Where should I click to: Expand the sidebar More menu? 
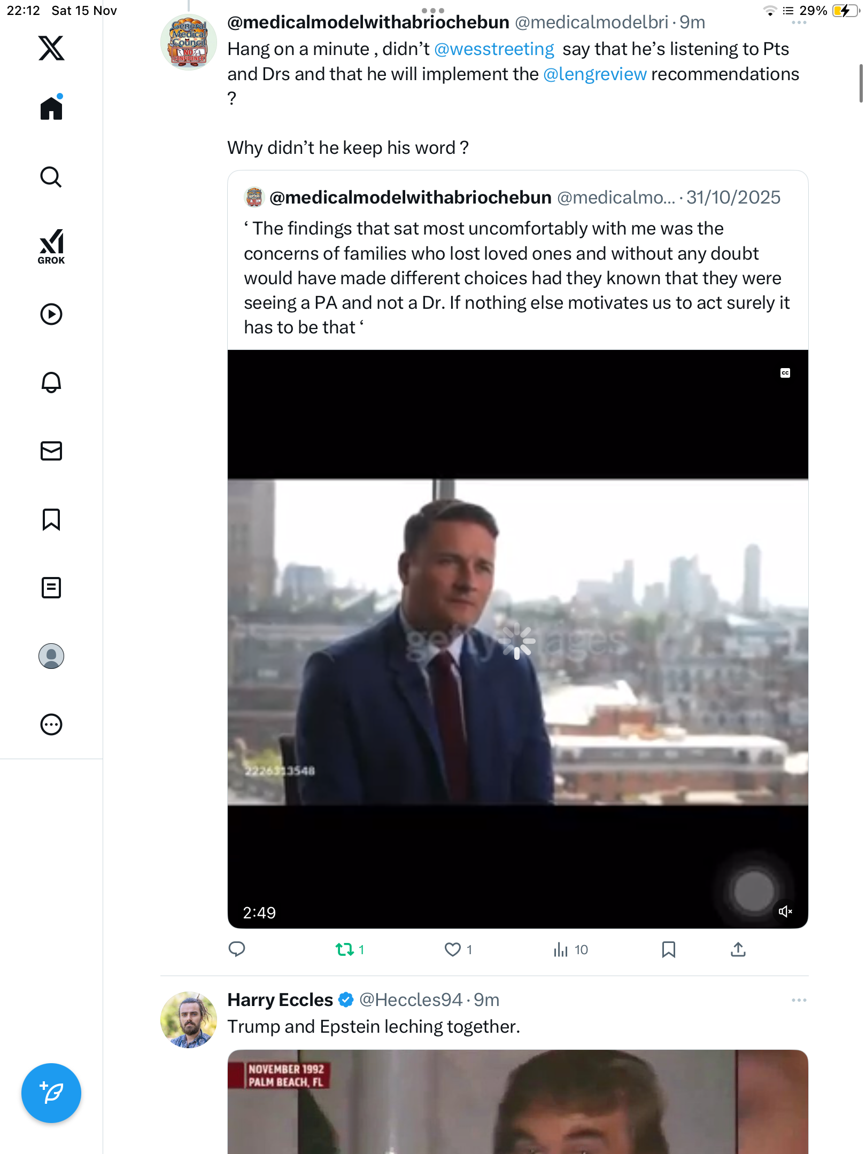[x=51, y=724]
